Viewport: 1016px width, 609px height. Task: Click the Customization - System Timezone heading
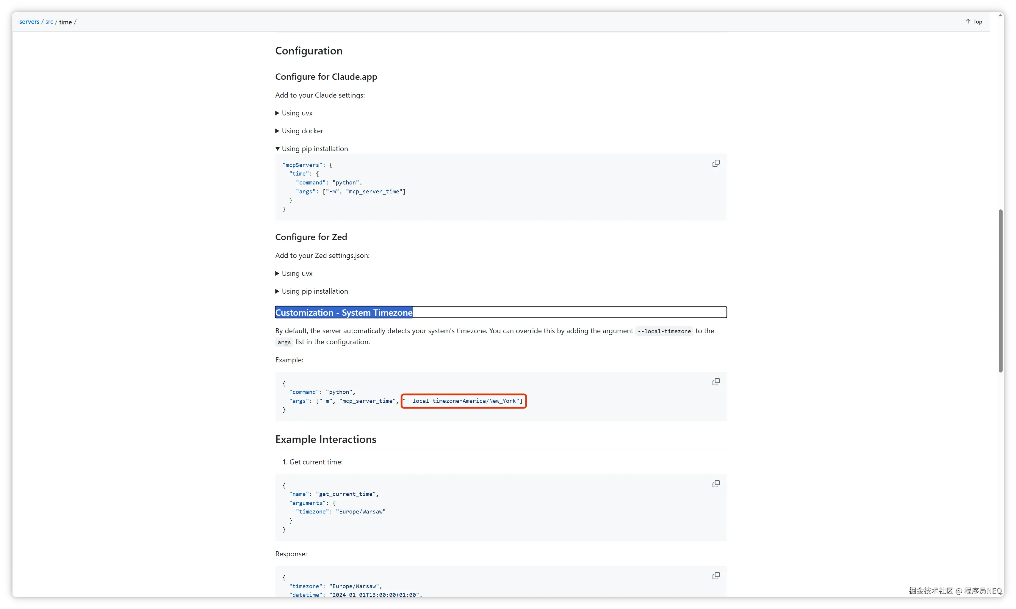pyautogui.click(x=344, y=313)
